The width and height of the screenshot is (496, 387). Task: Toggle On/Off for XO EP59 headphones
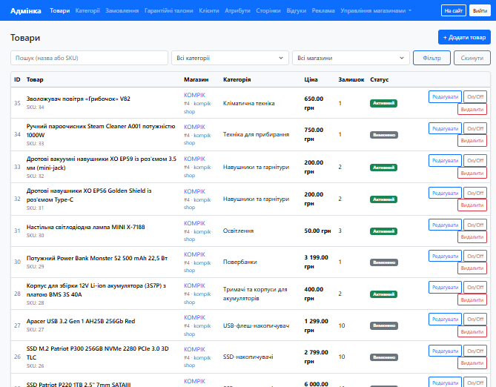click(475, 160)
